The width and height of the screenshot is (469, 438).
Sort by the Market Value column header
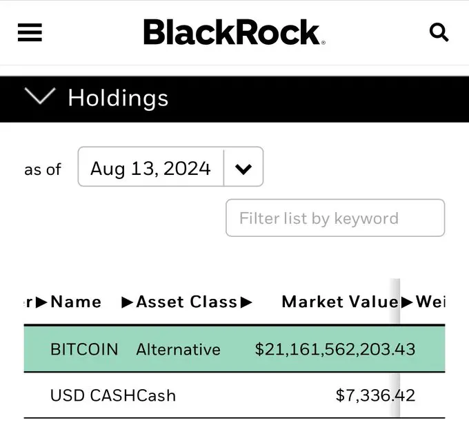(339, 302)
